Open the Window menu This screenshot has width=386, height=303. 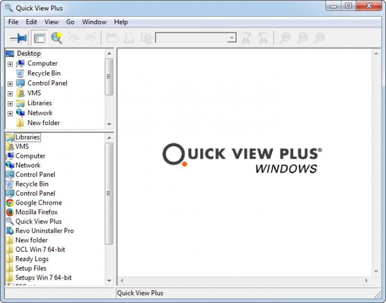click(x=94, y=22)
